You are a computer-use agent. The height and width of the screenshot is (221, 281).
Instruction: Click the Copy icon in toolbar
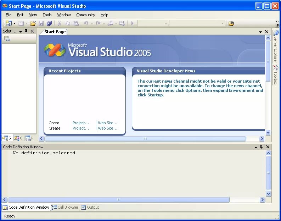[x=67, y=23]
